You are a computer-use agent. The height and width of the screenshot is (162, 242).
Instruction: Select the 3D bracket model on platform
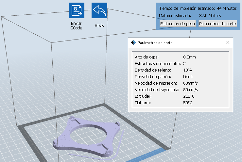click(x=87, y=137)
